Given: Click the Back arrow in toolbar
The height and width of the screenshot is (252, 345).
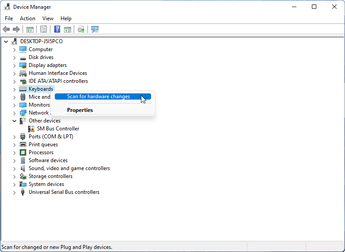Looking at the screenshot, I should [6, 30].
